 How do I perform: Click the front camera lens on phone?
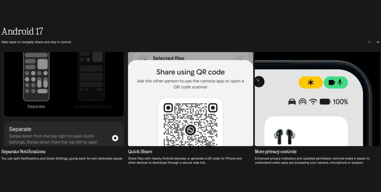point(260,81)
